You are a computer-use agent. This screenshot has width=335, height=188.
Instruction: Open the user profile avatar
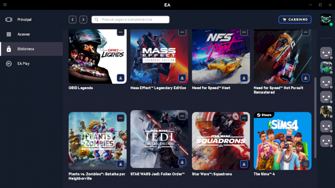326,20
